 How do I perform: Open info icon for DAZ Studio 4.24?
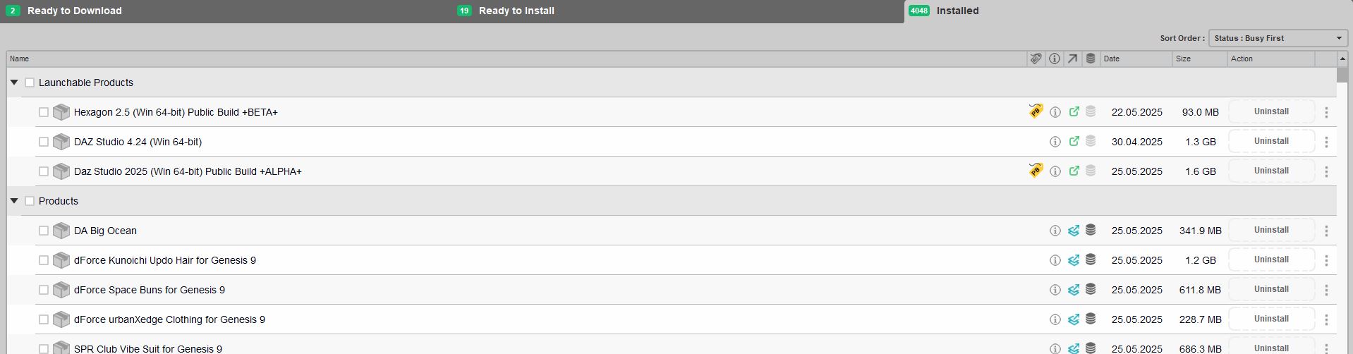click(x=1055, y=142)
